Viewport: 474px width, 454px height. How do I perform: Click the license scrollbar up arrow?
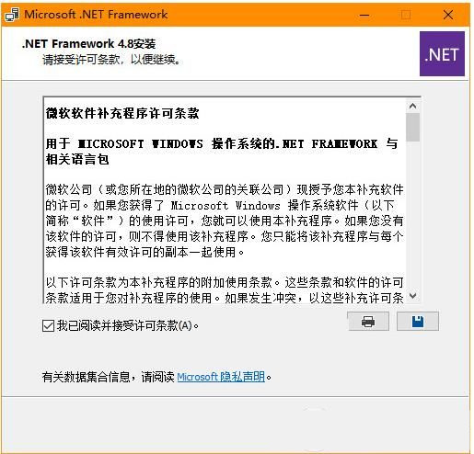click(x=413, y=106)
